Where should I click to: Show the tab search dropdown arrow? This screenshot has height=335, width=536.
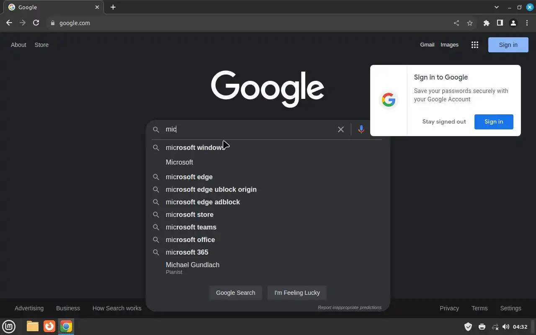coord(497,7)
